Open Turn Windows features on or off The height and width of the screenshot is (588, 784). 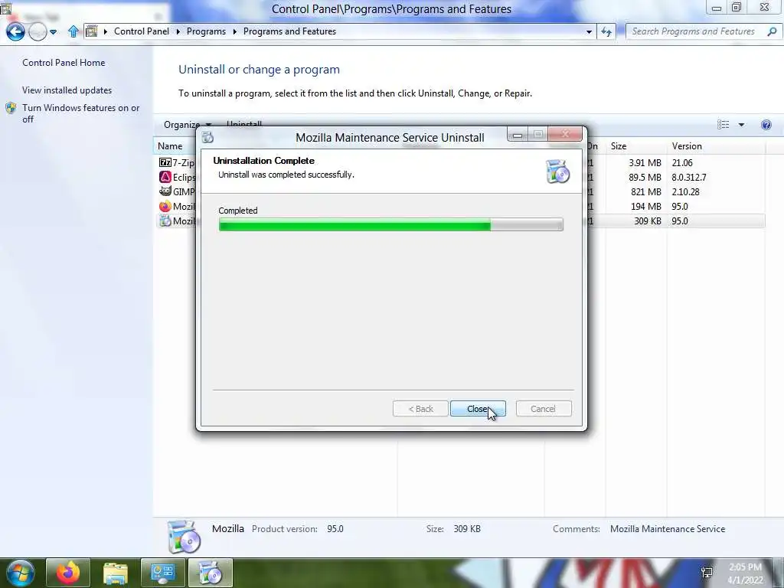[x=80, y=113]
